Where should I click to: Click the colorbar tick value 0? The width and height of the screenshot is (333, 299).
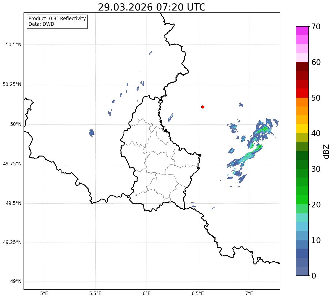click(314, 276)
